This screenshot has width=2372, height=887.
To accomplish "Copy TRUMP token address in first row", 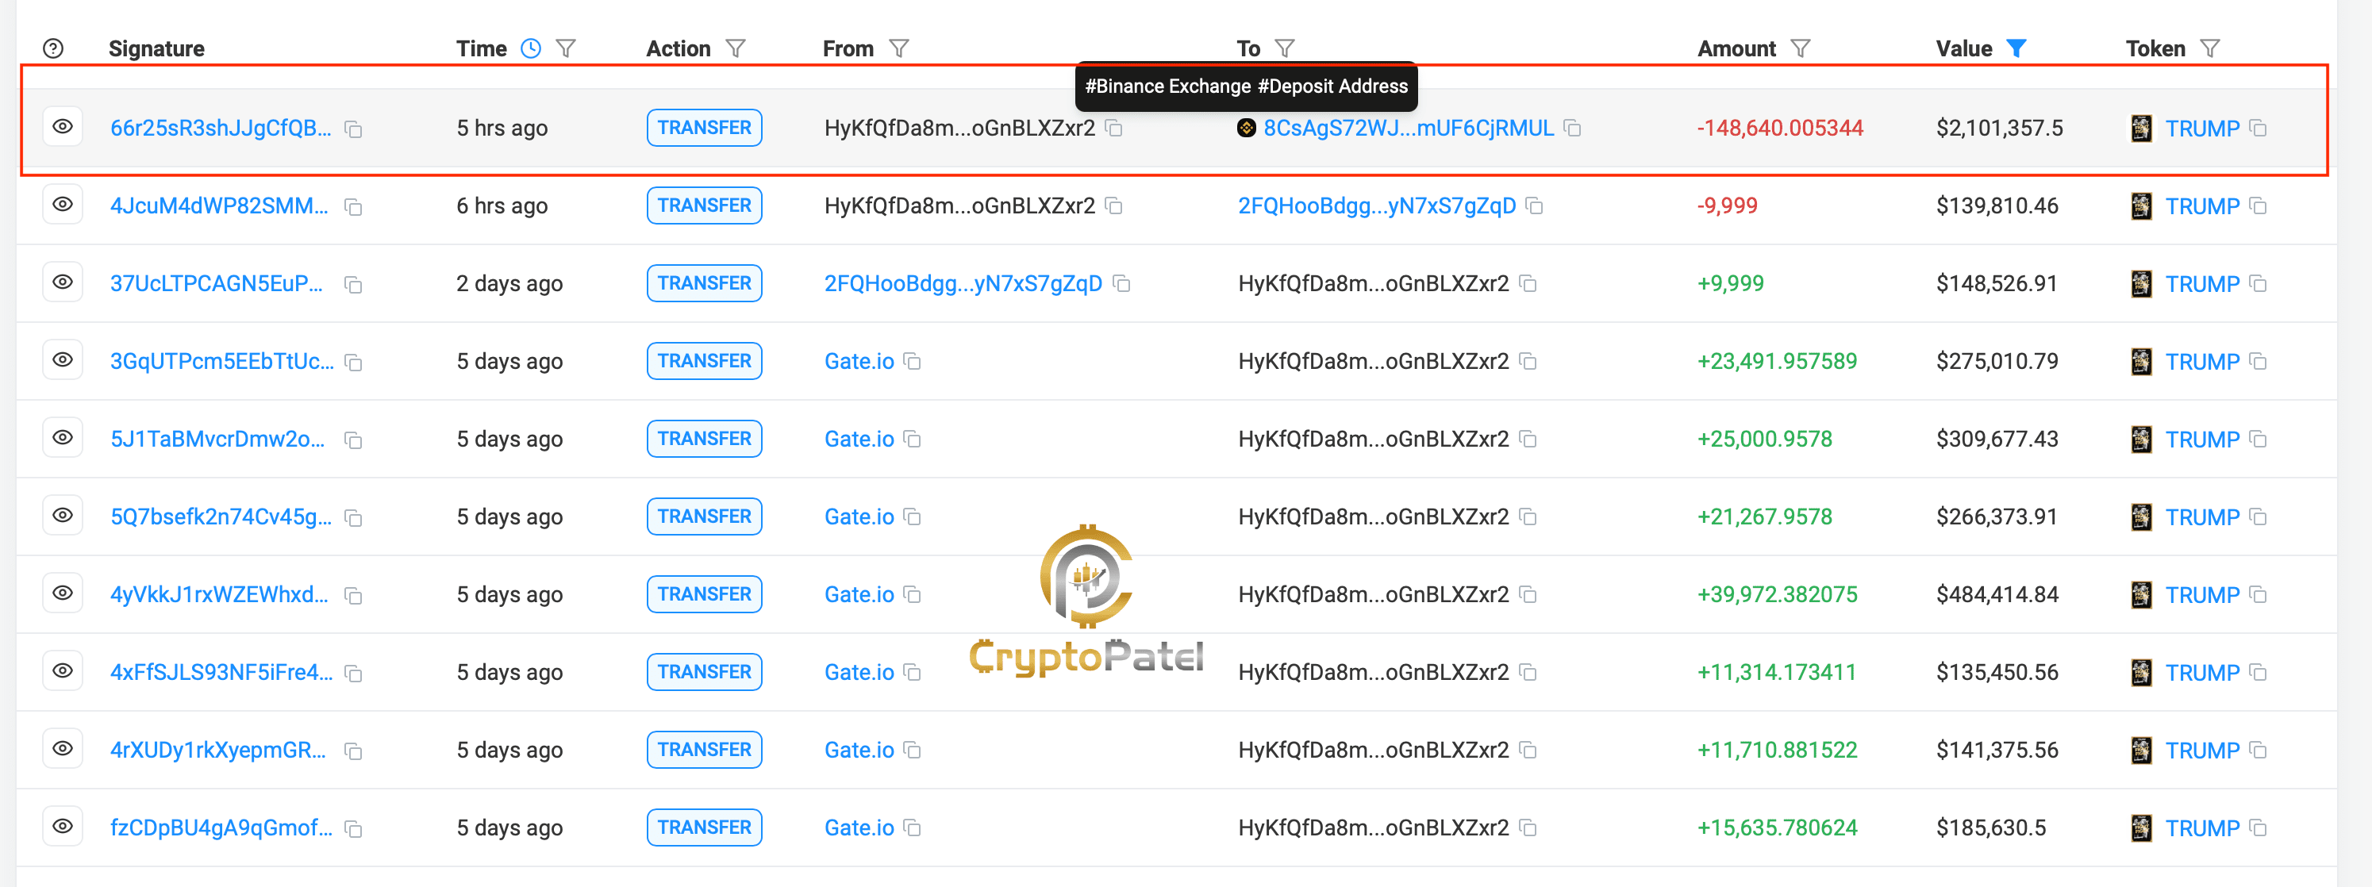I will 2259,128.
